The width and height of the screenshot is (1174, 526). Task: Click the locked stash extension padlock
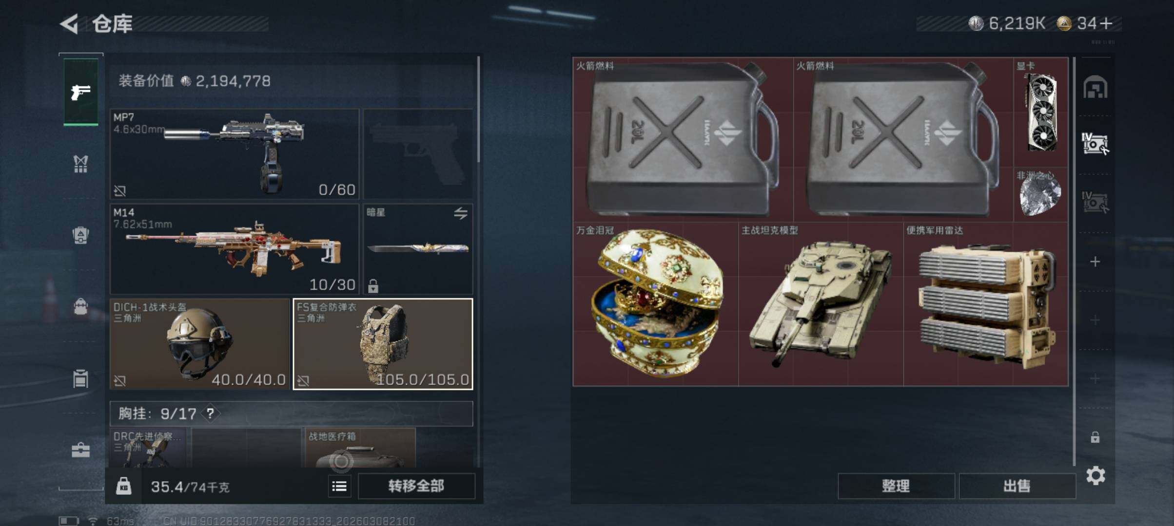1095,437
